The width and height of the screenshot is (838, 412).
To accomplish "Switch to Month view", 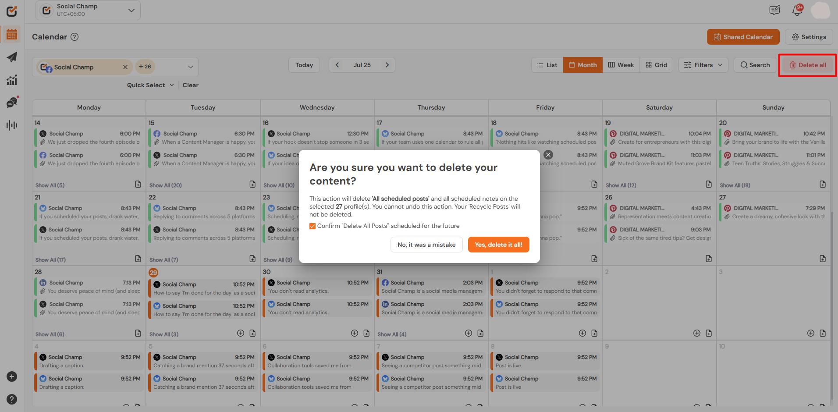I will point(583,65).
